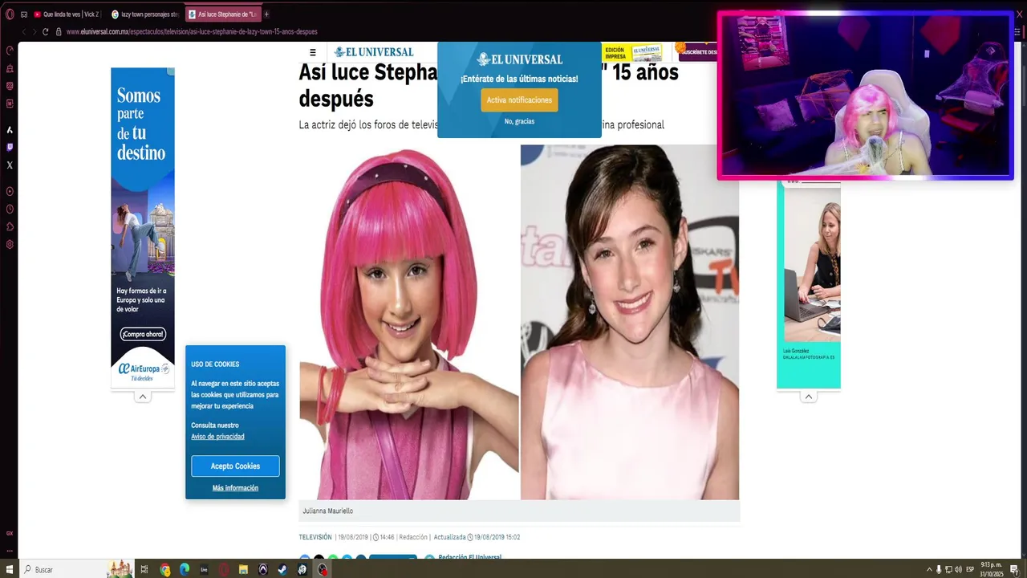This screenshot has width=1027, height=578.
Task: Open the clock showing 9:13 p. m.
Action: point(991,569)
